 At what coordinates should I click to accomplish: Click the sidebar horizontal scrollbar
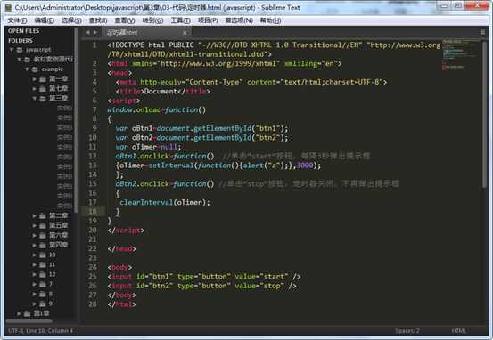pos(29,321)
